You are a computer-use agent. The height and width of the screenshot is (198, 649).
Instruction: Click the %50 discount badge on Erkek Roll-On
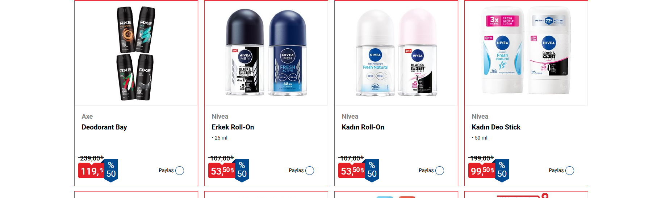point(242,170)
